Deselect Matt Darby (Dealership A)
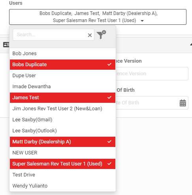The height and width of the screenshot is (195, 192). 62,142
